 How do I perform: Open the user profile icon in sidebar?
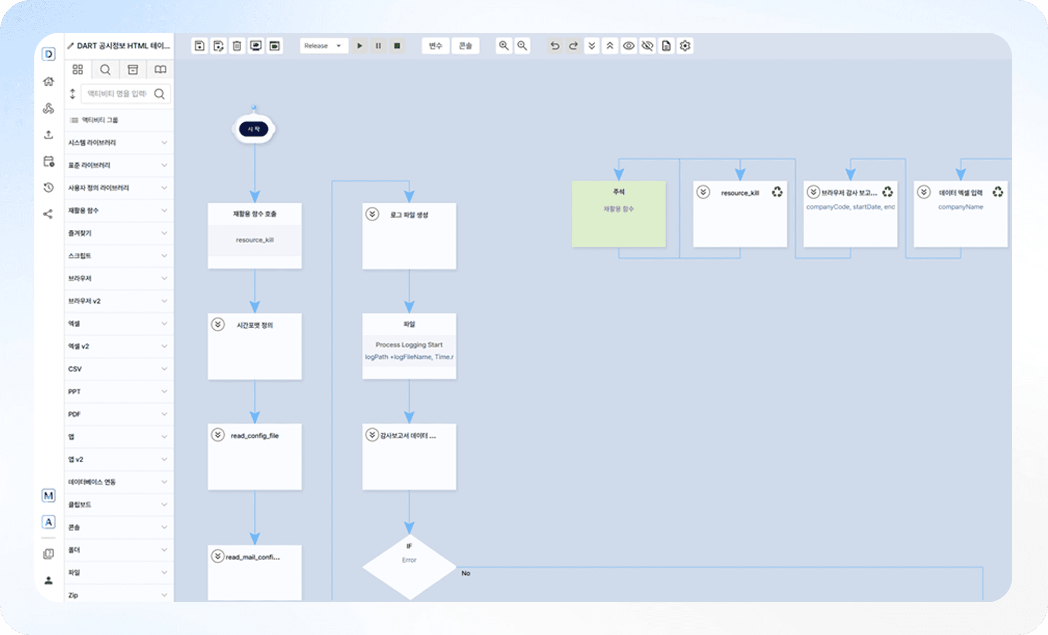click(48, 580)
